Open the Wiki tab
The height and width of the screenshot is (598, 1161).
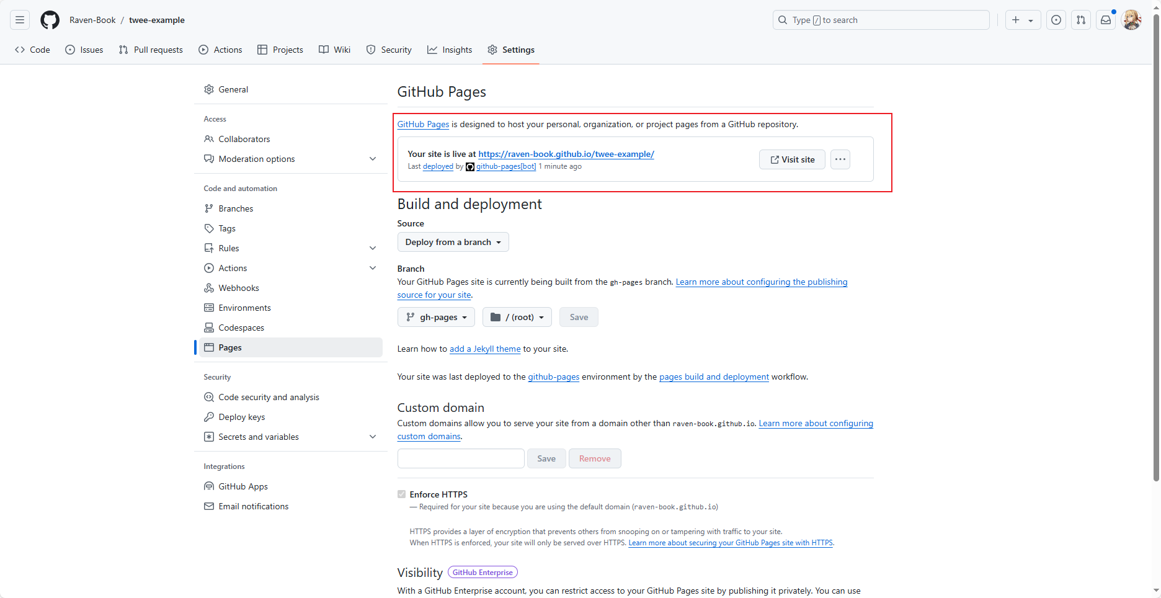click(x=335, y=50)
